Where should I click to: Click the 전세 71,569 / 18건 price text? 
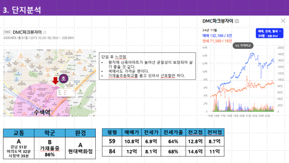click(x=217, y=41)
